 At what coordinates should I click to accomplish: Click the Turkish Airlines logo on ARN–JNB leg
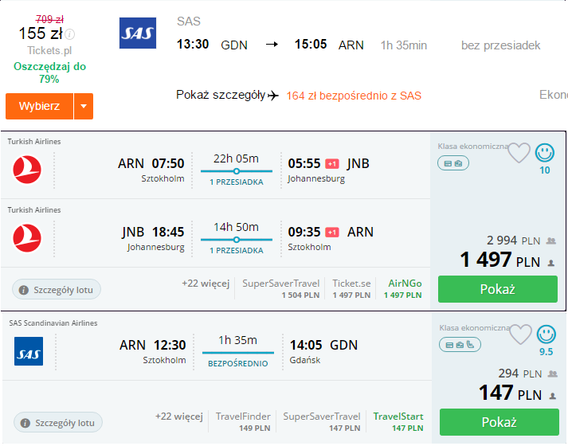(27, 170)
